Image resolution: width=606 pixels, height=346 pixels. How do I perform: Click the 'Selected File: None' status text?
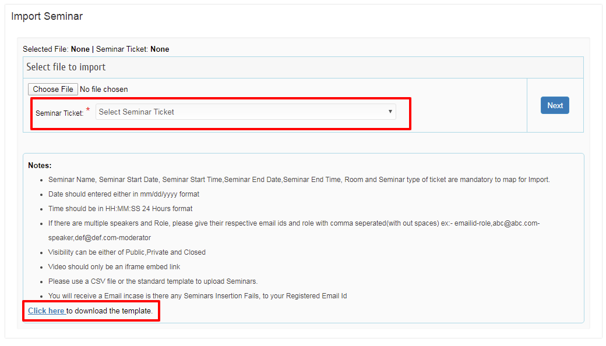click(56, 49)
